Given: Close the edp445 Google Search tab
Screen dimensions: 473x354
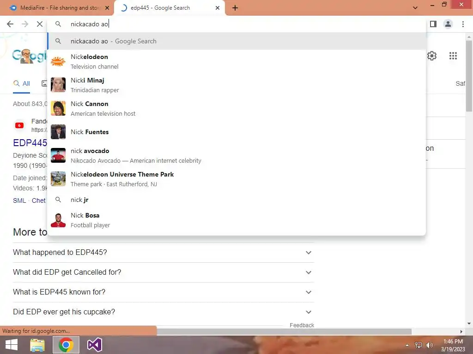Looking at the screenshot, I should click(x=218, y=8).
